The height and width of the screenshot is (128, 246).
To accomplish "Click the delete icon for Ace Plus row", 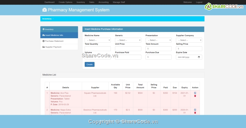I will pos(195,96).
